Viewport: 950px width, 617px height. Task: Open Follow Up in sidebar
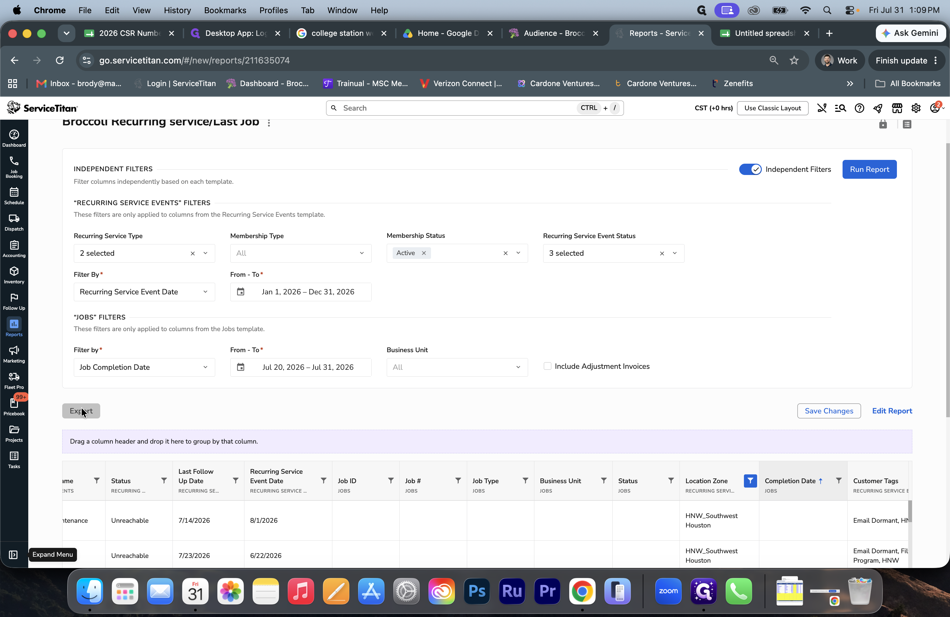14,301
